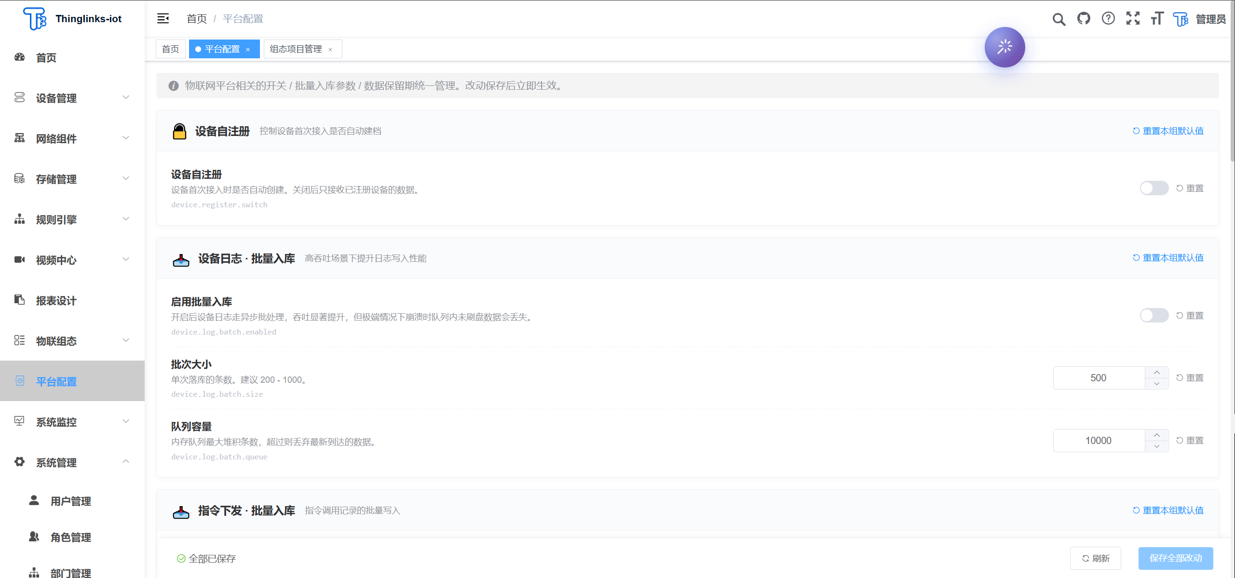
Task: Click the device.log.batch.size key text
Action: point(217,394)
